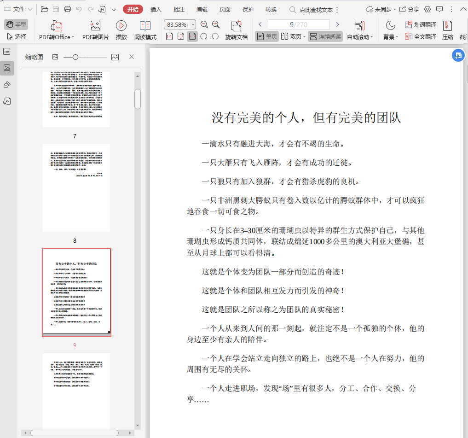Open the 未同步 sync status dropdown
Screen dimensions: 468x438
pyautogui.click(x=381, y=10)
